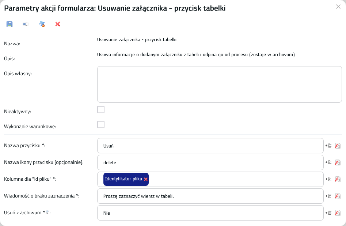
Task: Open function editor icon for Kolumna dla Id pliku
Action: 338,179
